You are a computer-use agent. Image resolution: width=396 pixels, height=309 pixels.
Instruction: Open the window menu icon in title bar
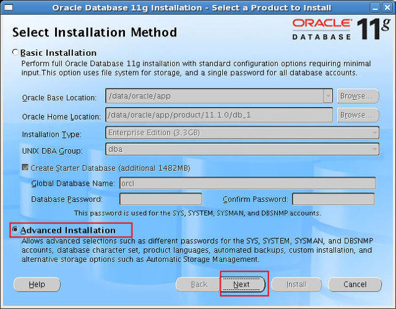[x=8, y=7]
